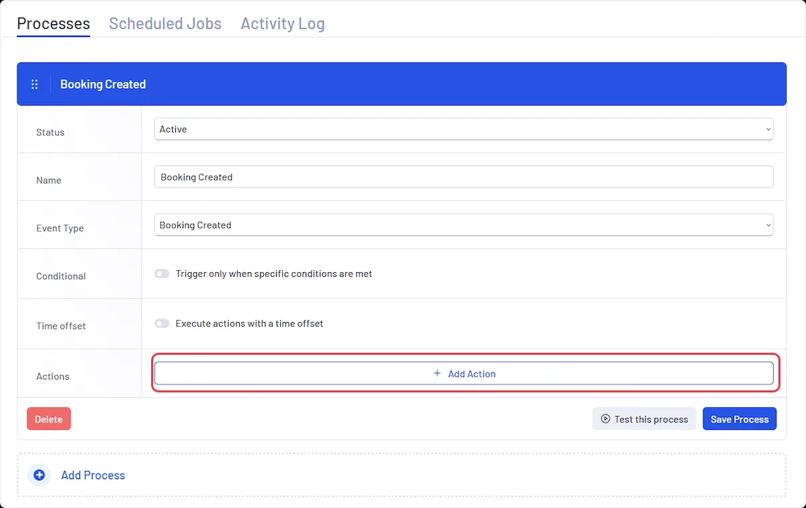Click the Add Process link
The height and width of the screenshot is (508, 806).
coord(93,475)
